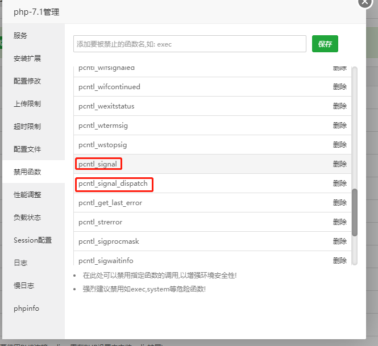Switch to 安装扩展 tab
378x346 pixels.
(x=27, y=58)
